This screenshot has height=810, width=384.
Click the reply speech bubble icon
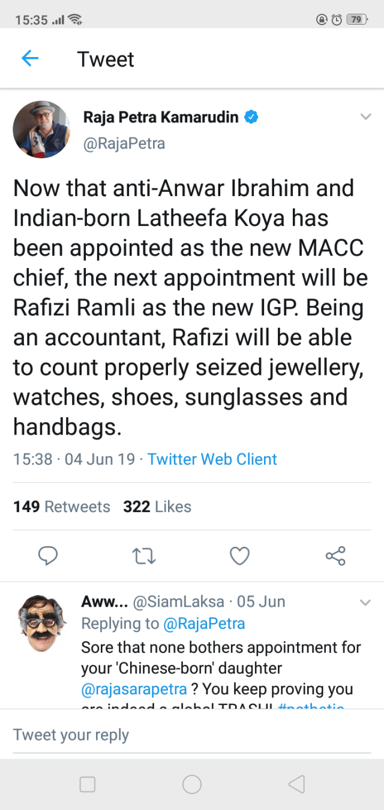coord(47,556)
